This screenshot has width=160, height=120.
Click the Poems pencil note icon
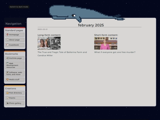pyautogui.click(x=7, y=98)
